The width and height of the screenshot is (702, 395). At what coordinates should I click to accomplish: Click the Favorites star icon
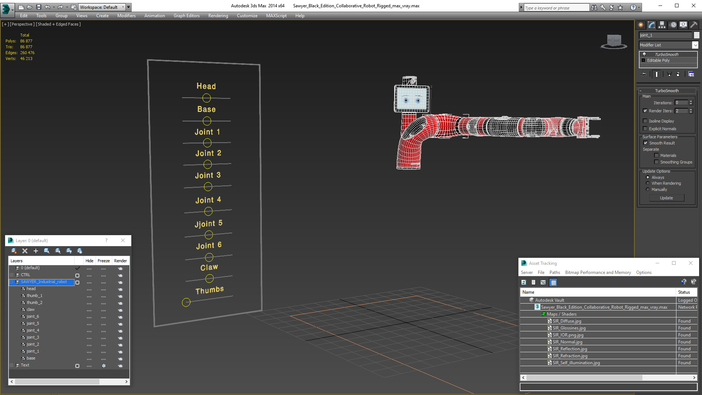coord(620,7)
